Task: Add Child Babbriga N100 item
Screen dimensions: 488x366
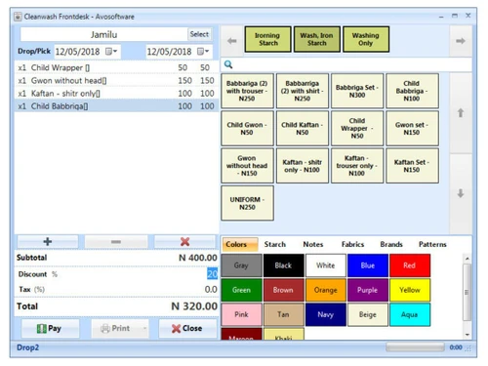Action: (x=412, y=91)
